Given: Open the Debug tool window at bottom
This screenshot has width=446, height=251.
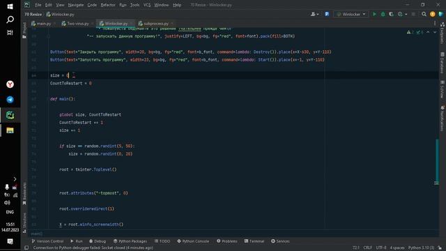Looking at the screenshot, I should (98, 241).
